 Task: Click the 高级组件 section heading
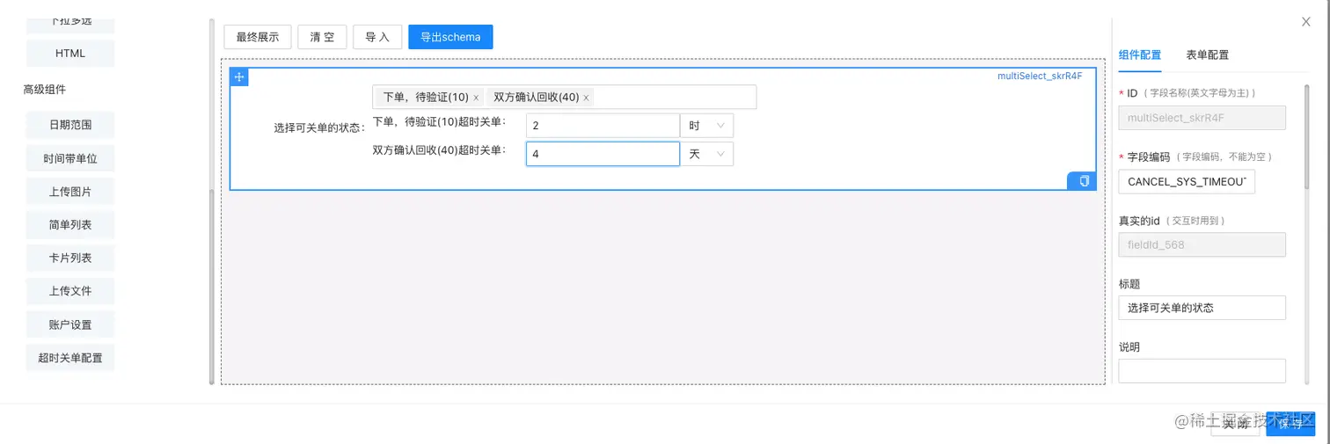(x=45, y=90)
